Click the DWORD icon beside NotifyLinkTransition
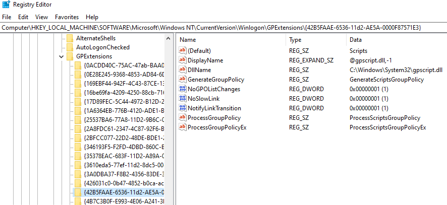The height and width of the screenshot is (205, 447). (x=183, y=108)
